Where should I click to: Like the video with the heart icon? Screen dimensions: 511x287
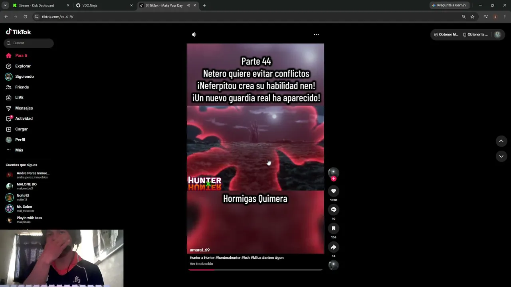click(x=333, y=191)
